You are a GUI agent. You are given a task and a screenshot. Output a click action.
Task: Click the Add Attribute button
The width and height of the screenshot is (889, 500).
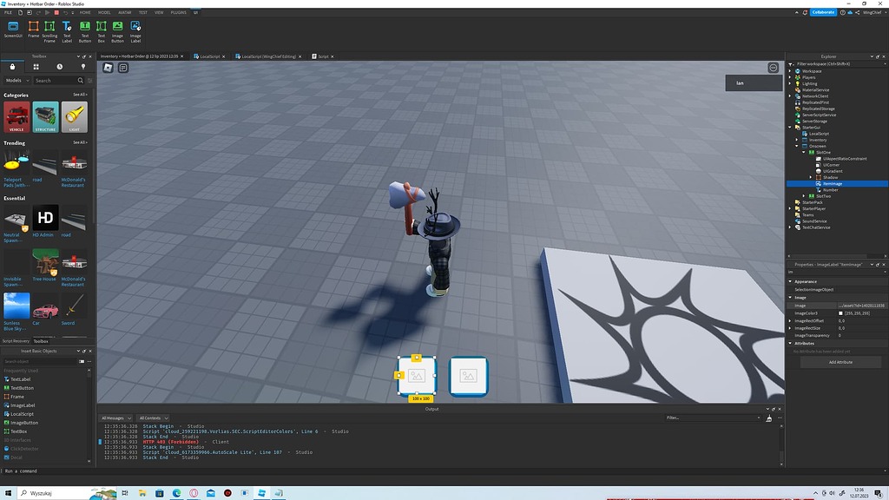(840, 362)
